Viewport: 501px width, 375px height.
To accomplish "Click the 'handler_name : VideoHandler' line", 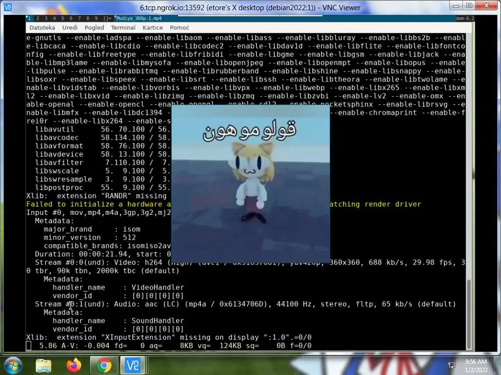I will 118,287.
